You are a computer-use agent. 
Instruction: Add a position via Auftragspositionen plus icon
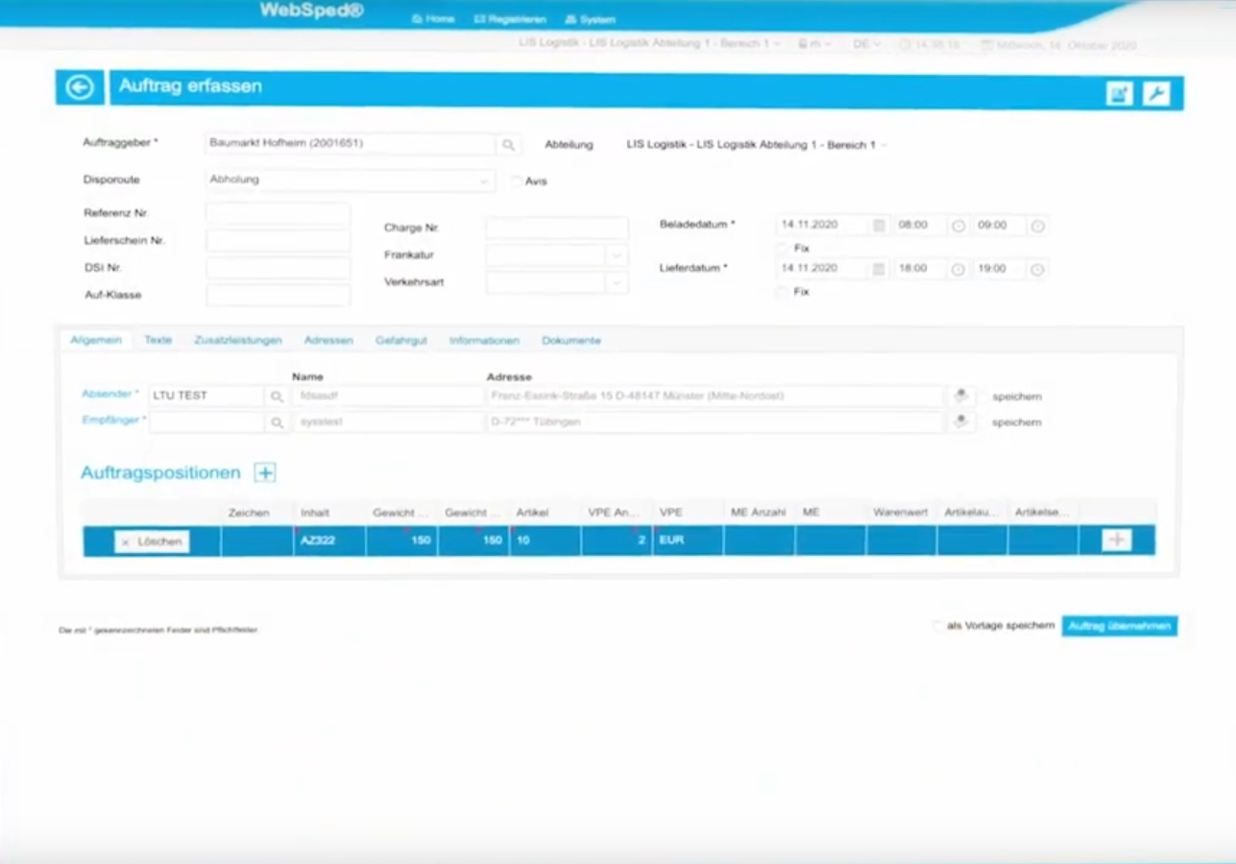[x=265, y=472]
